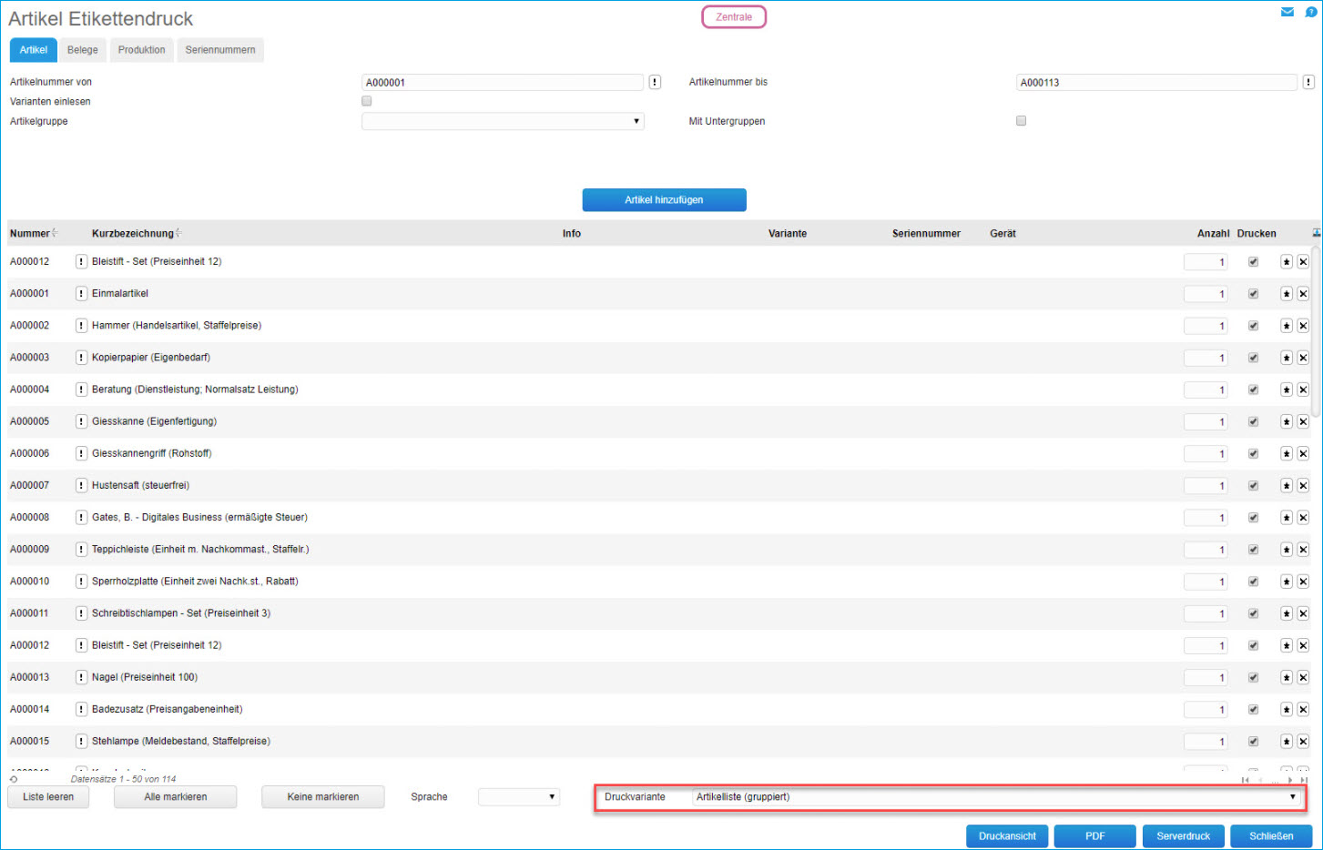Open the Seriennummern tab
The height and width of the screenshot is (850, 1323).
(220, 50)
